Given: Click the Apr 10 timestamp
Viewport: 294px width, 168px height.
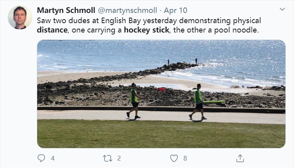Looking at the screenshot, I should point(175,10).
